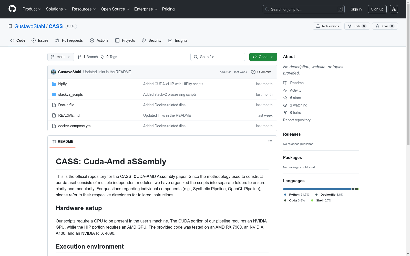
Task: Click the magnifier icon in Go to file
Action: (196, 57)
